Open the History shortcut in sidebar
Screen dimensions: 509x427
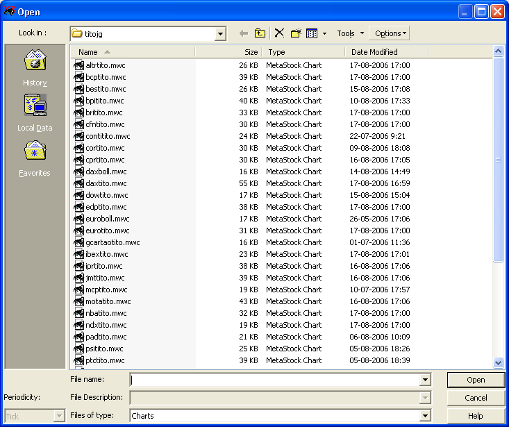coord(35,68)
